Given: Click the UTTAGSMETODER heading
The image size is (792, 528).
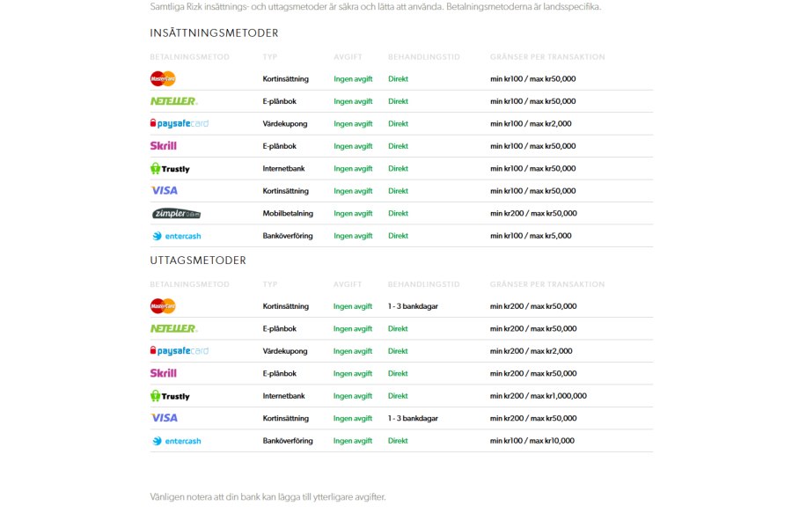Looking at the screenshot, I should pos(198,260).
